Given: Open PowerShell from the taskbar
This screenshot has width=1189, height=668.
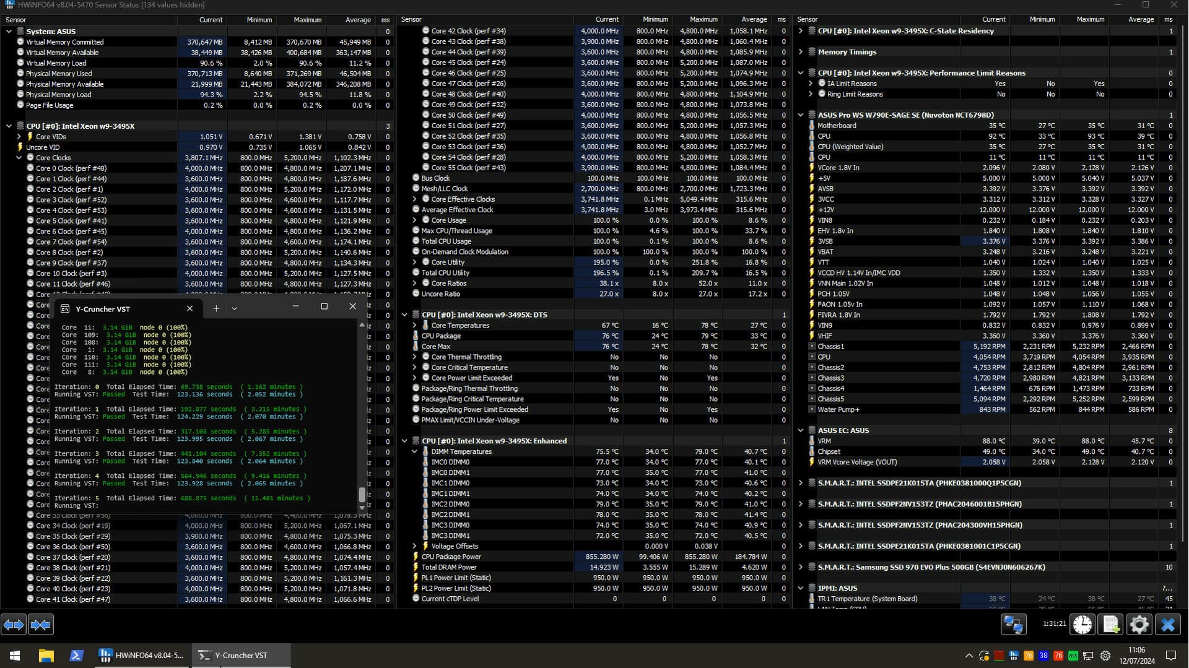Looking at the screenshot, I should (76, 655).
